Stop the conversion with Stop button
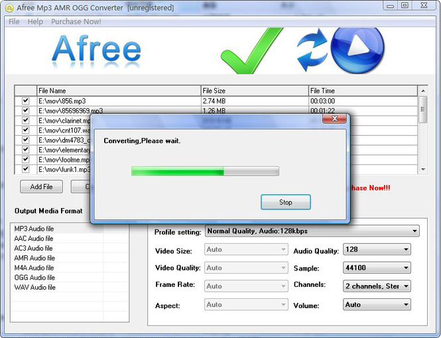 pos(286,202)
